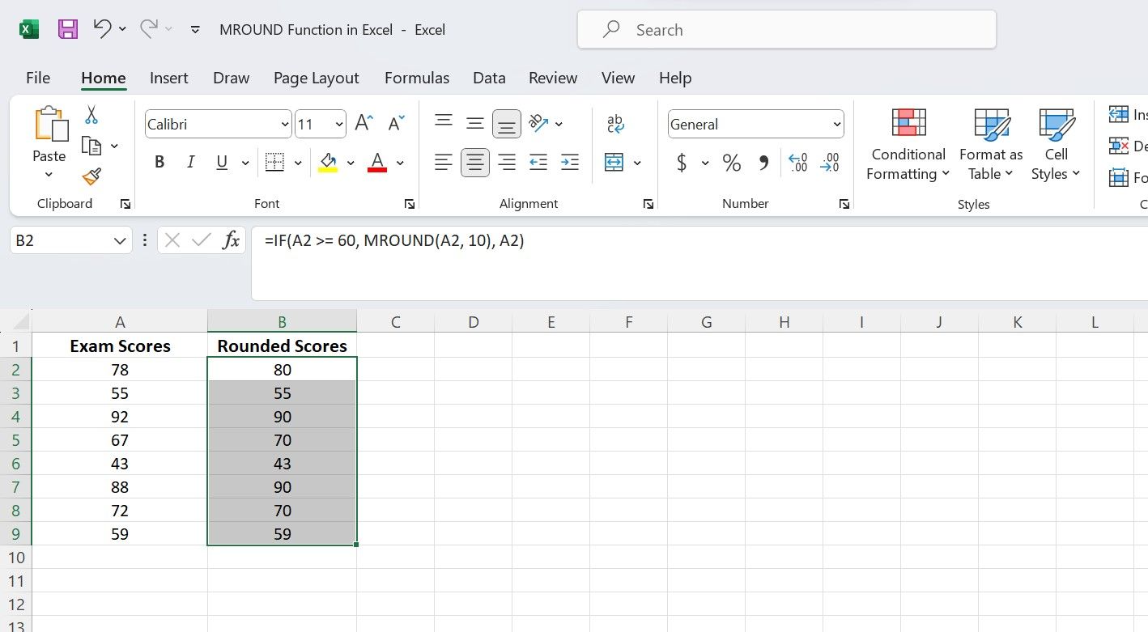Toggle center alignment for the selection
Image resolution: width=1148 pixels, height=632 pixels.
475,162
